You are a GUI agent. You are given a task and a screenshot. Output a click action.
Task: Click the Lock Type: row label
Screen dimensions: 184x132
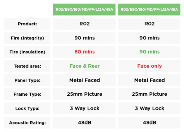pyautogui.click(x=27, y=108)
